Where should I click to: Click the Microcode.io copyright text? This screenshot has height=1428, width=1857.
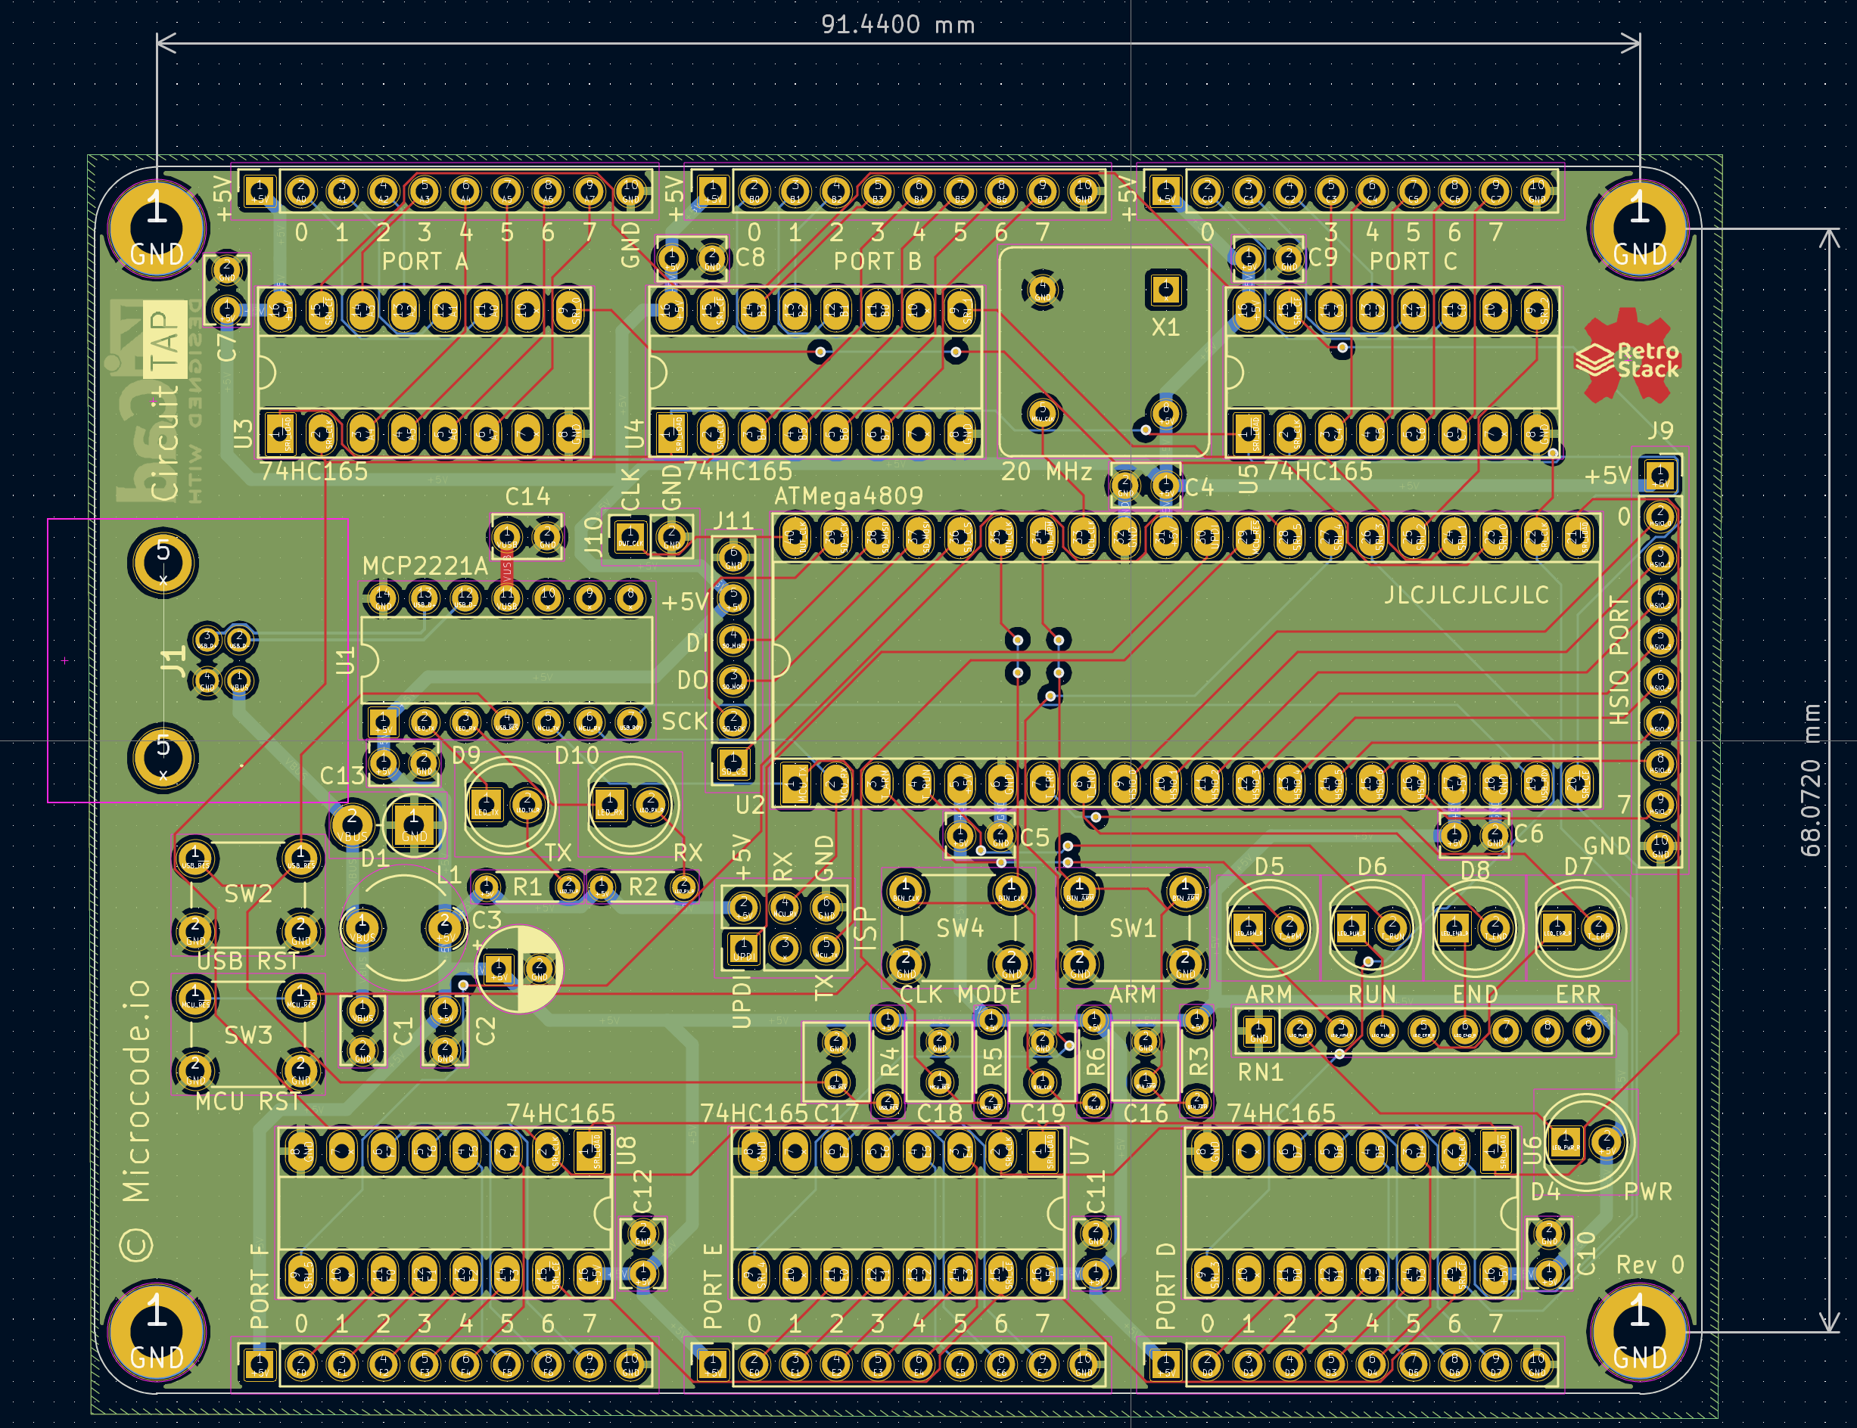pos(136,1119)
